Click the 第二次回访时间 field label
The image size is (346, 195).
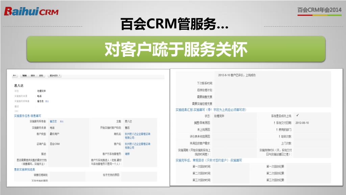[201, 173]
